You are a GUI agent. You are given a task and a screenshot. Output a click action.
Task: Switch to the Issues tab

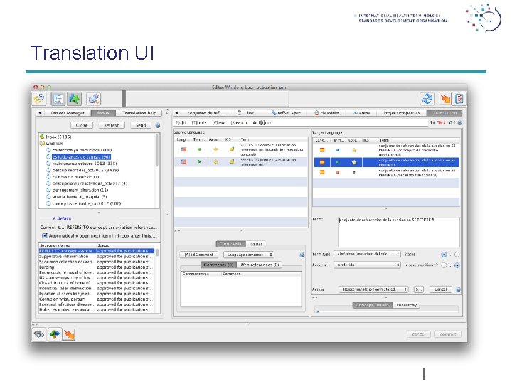pyautogui.click(x=256, y=244)
